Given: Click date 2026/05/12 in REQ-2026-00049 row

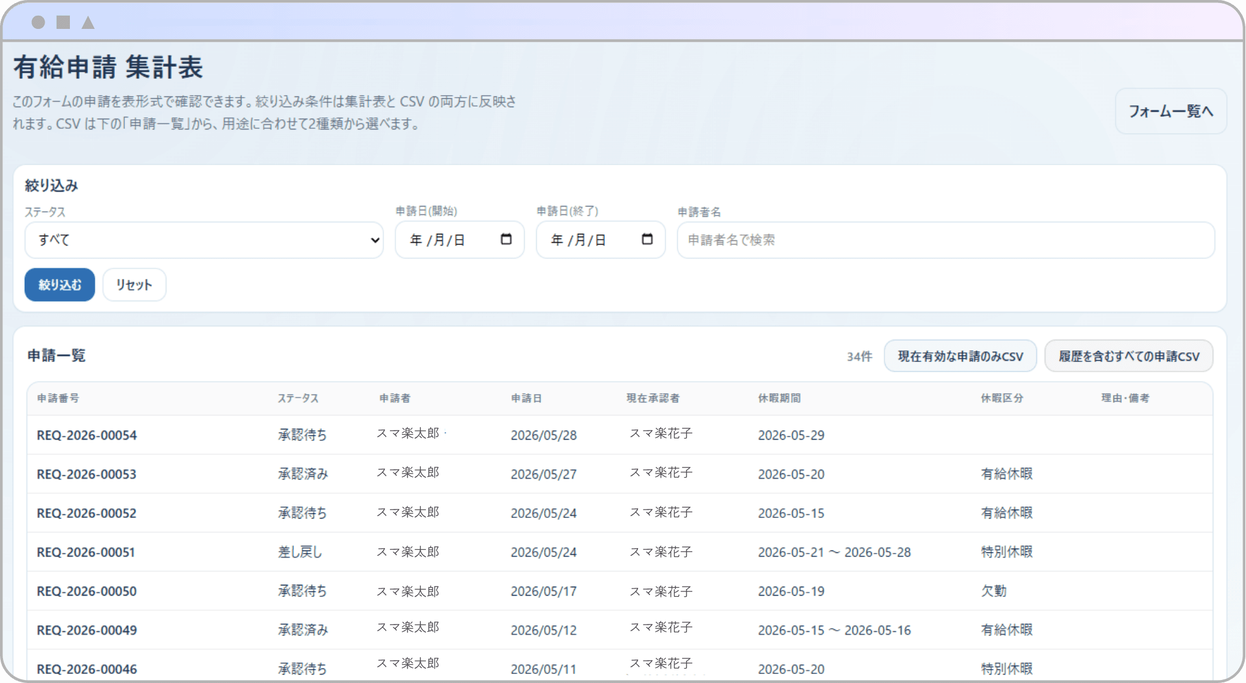Looking at the screenshot, I should tap(543, 630).
